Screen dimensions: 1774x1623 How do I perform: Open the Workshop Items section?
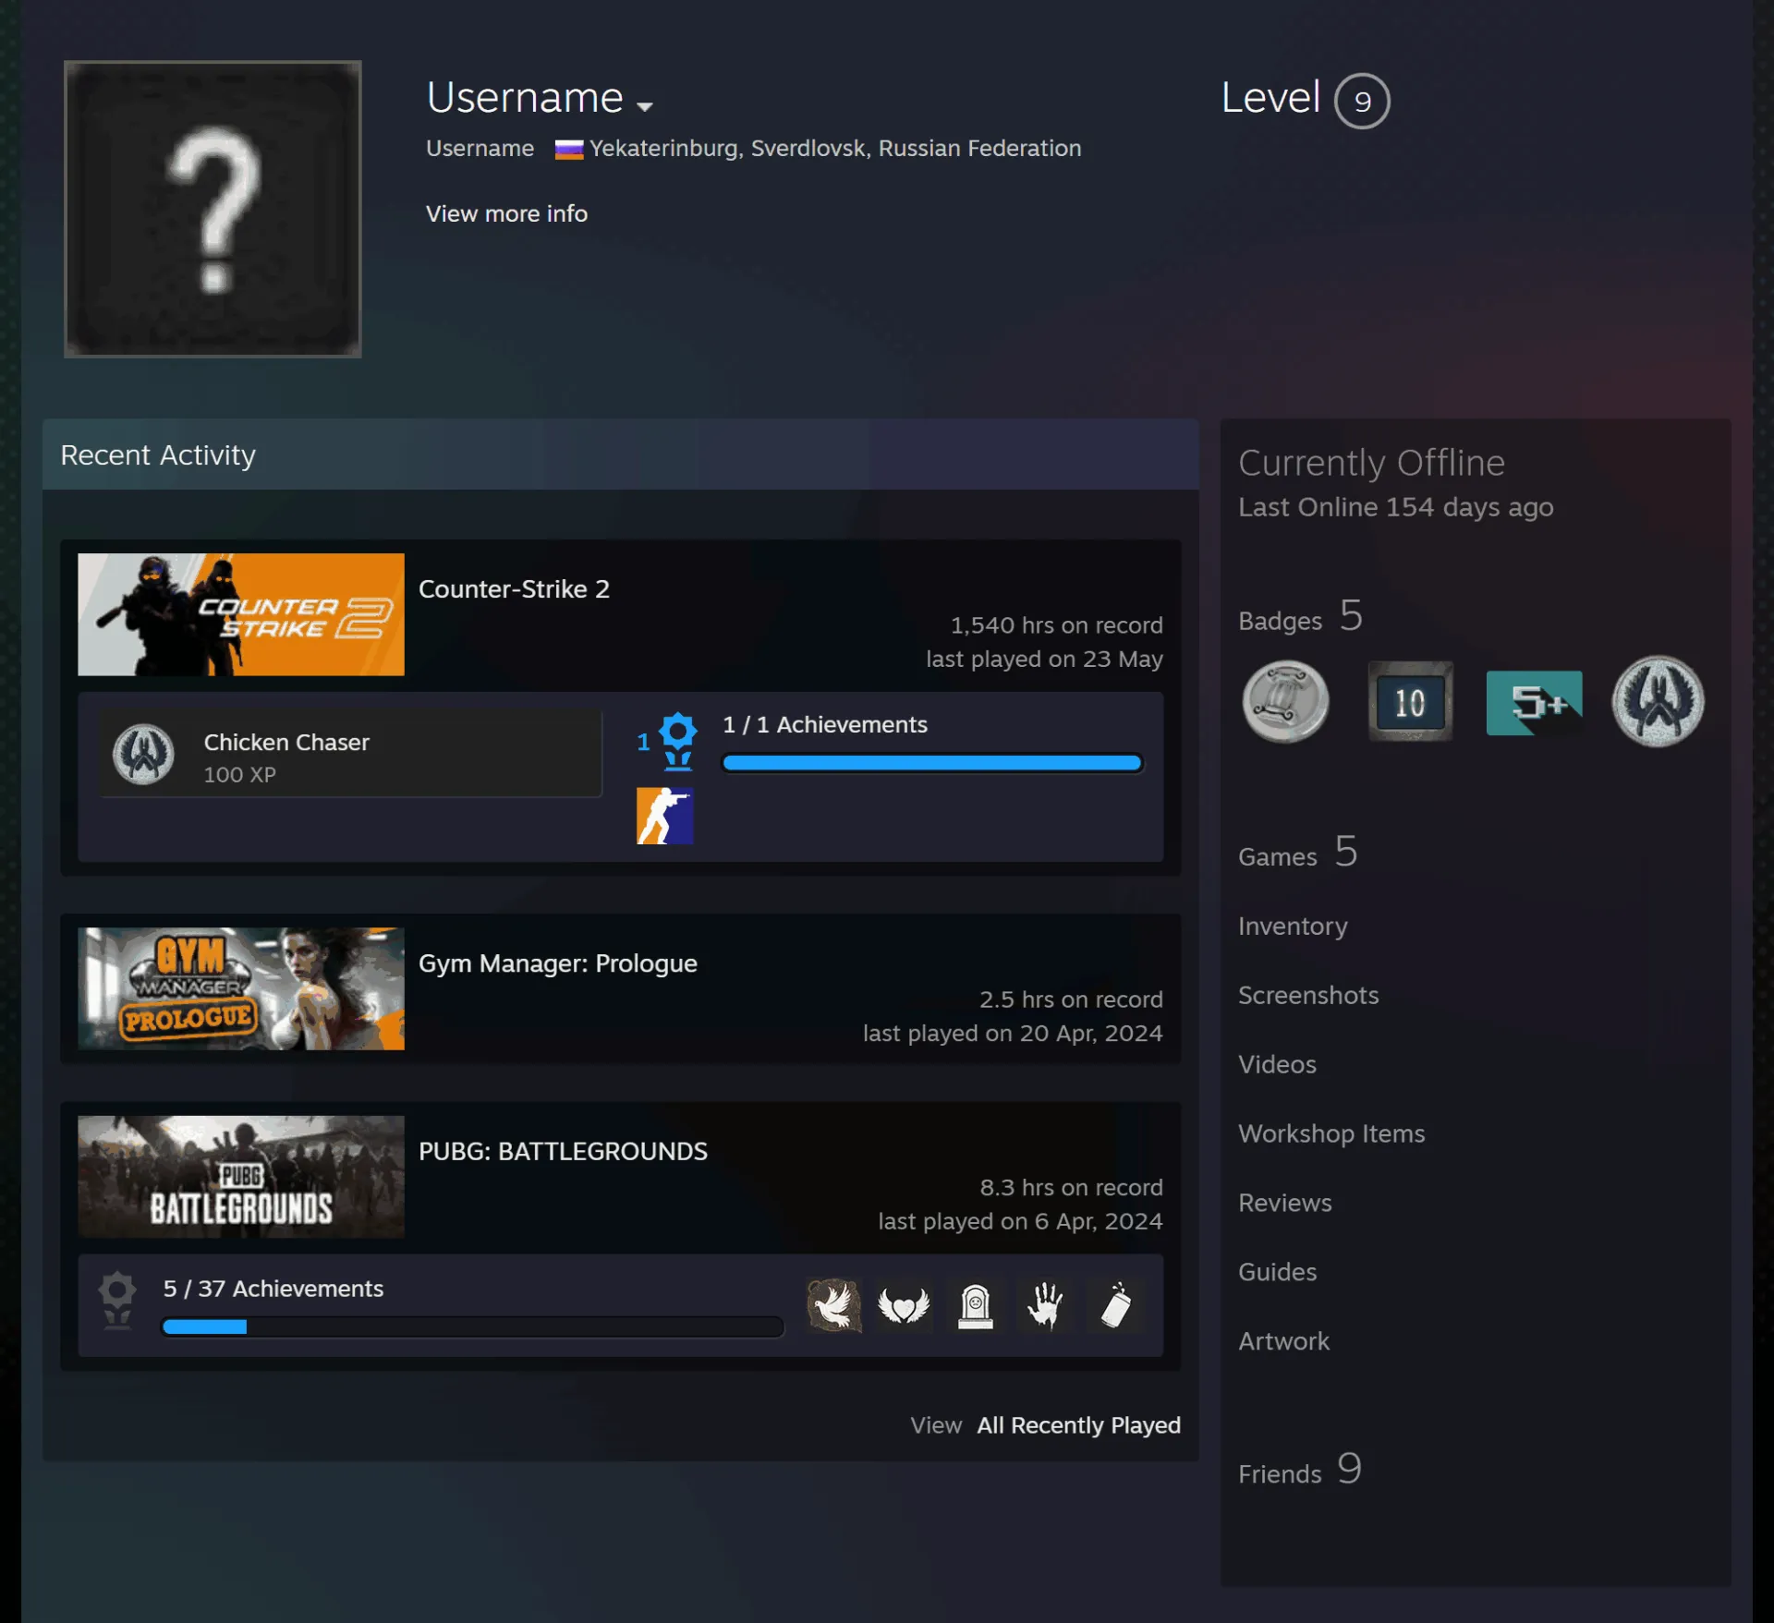coord(1331,1133)
